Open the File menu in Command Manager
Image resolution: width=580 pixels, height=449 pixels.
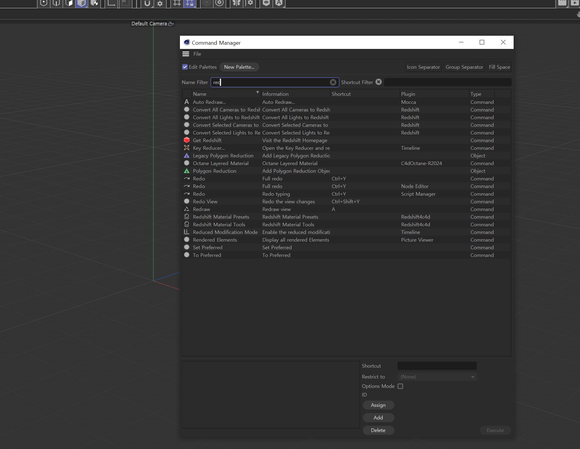point(197,54)
